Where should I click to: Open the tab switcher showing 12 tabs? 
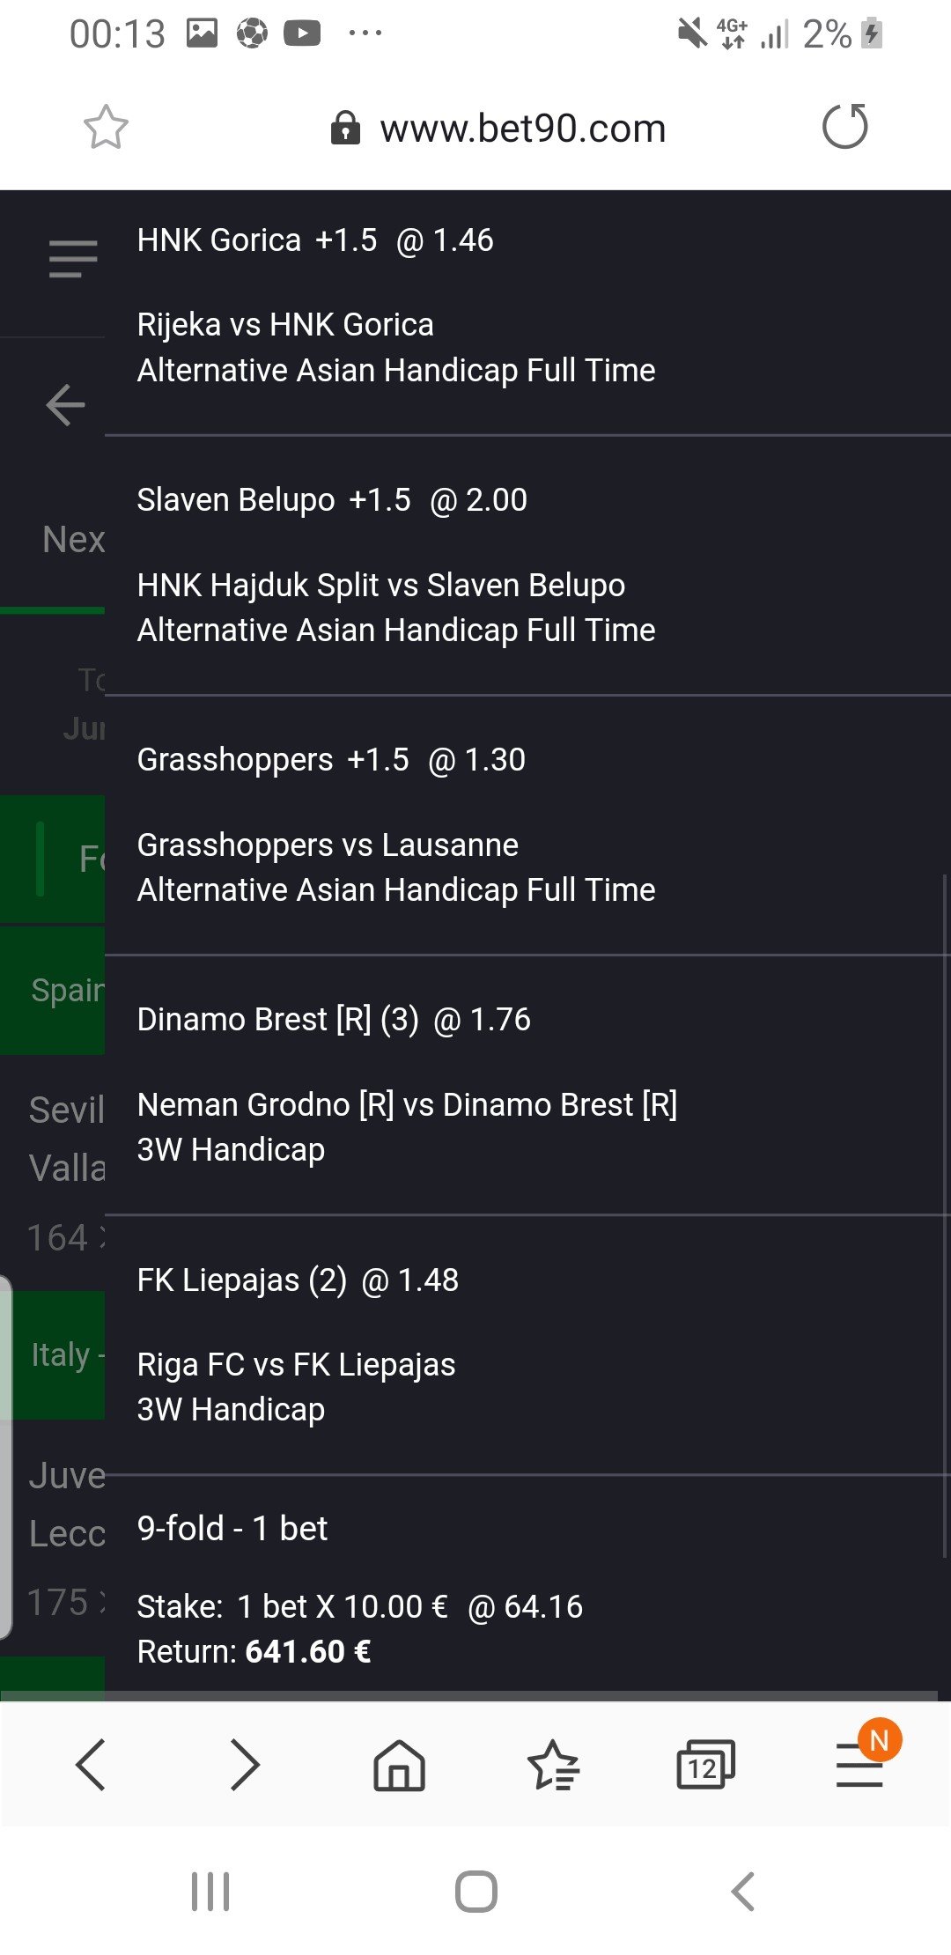coord(704,1764)
